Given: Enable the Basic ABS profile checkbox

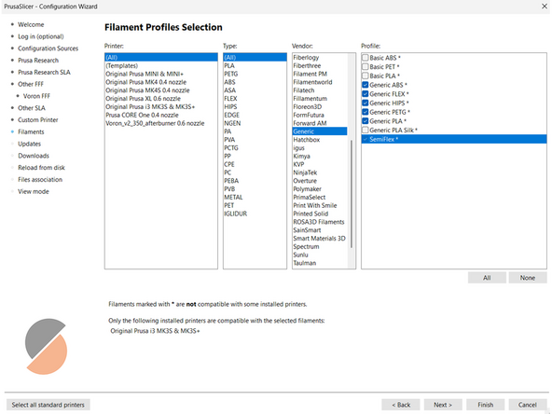Looking at the screenshot, I should coord(366,58).
